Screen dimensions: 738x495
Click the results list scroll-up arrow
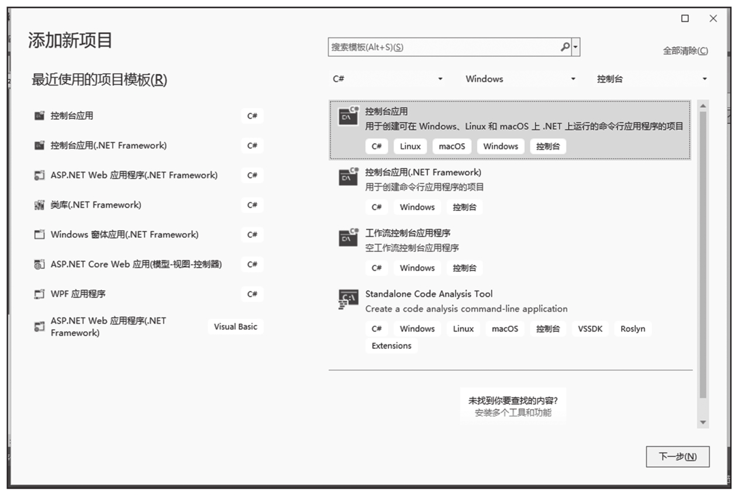703,105
